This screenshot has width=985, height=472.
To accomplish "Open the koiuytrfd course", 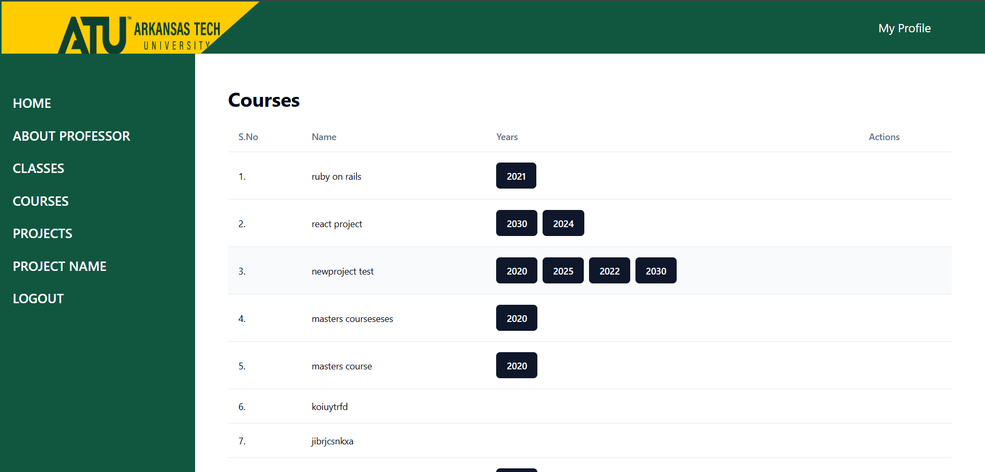I will [x=329, y=407].
